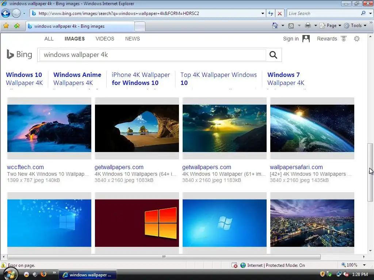The image size is (374, 280).
Task: Select the windows wallpaper 4k - Bing images tab
Action: (x=80, y=26)
